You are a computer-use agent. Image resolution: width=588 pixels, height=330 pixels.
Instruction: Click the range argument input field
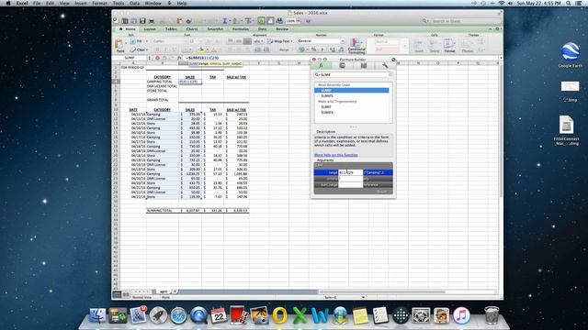(351, 172)
